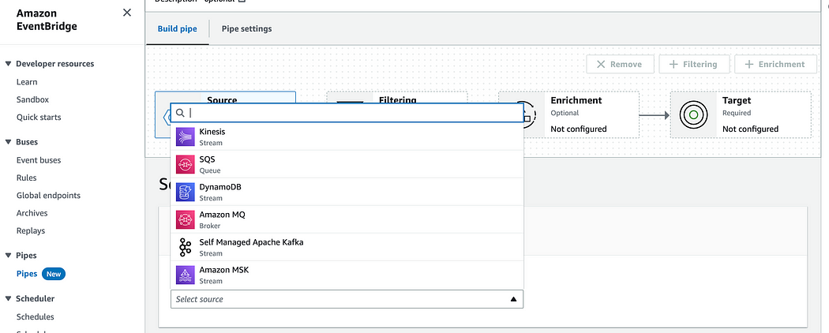Choose the Self Managed Apache Kafka icon
Image resolution: width=829 pixels, height=333 pixels.
(186, 247)
